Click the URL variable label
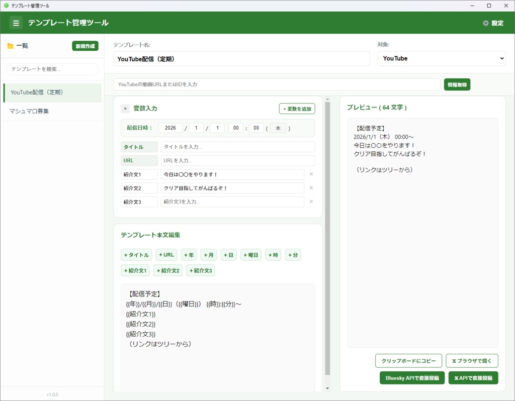This screenshot has width=515, height=401. [139, 160]
